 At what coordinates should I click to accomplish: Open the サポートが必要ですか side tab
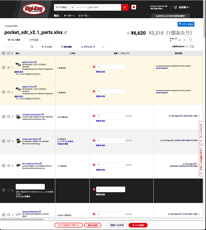pos(201,161)
